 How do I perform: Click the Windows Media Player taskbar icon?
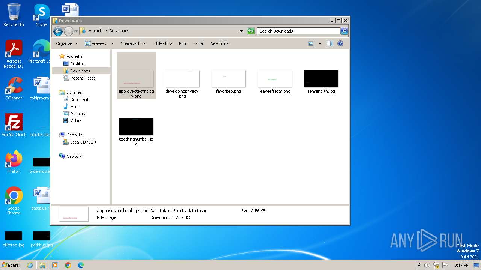click(55, 265)
